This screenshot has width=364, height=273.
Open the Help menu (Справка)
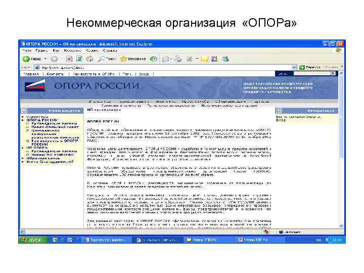[110, 51]
